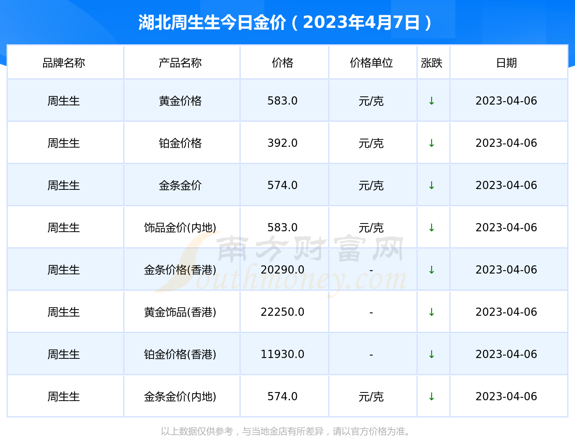Click the down arrow in the 黄金价格 row
The width and height of the screenshot is (575, 447).
tap(432, 101)
